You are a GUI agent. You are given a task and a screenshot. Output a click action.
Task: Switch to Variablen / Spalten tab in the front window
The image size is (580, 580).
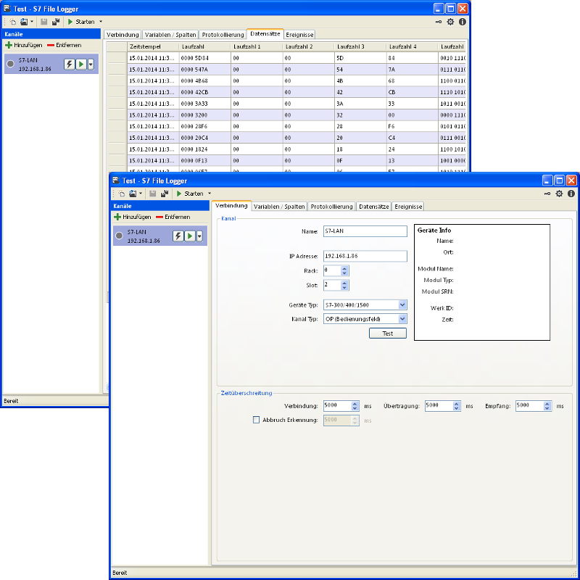tap(279, 207)
